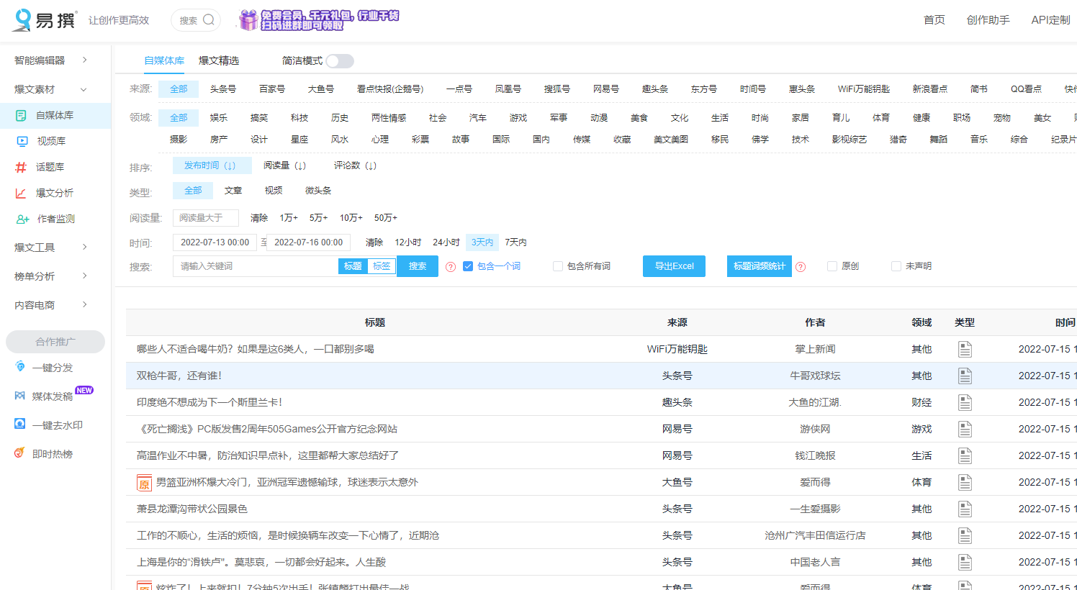Image resolution: width=1077 pixels, height=590 pixels.
Task: Click the article type icon in the 工作的不顺心 row
Action: pos(965,535)
